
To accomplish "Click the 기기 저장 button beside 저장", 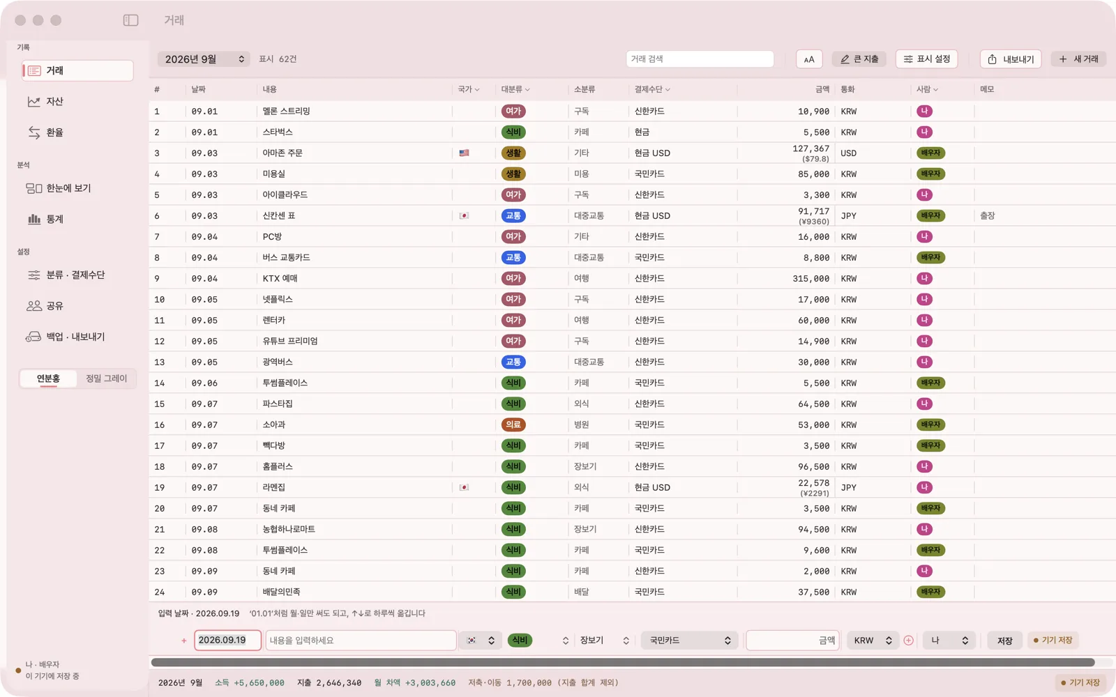I will coord(1053,641).
